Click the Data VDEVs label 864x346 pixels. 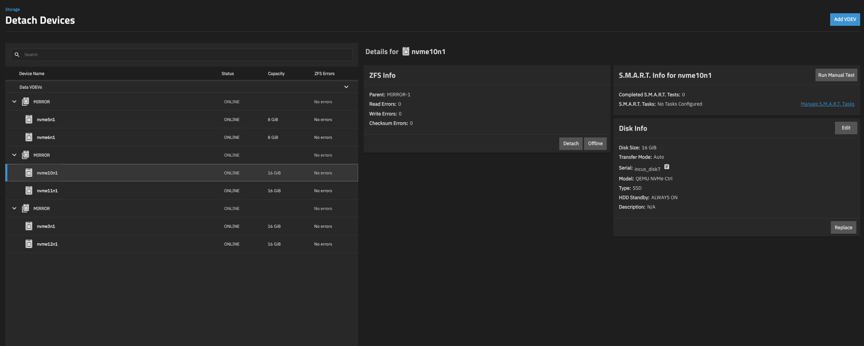coord(31,87)
